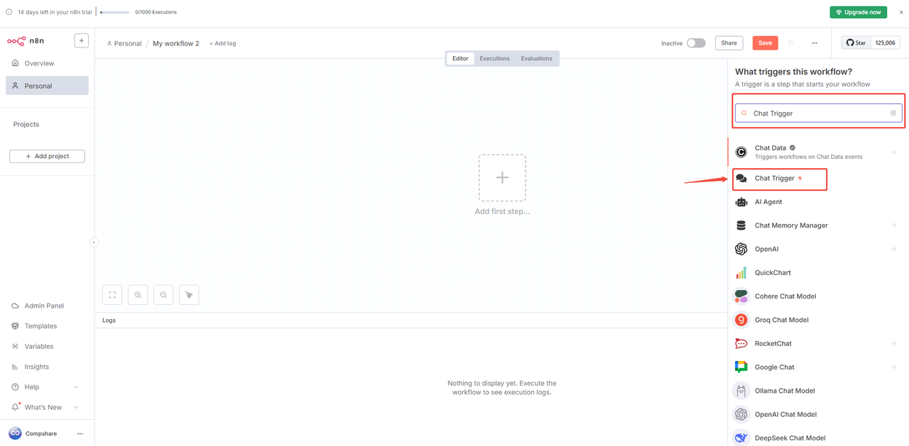Click the Projects section label
This screenshot has height=446, width=909.
click(x=26, y=124)
